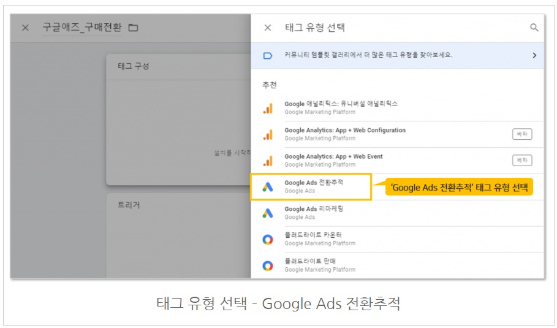The height and width of the screenshot is (328, 557).
Task: Click the Google Ads 전환추적 logo icon
Action: pos(268,187)
